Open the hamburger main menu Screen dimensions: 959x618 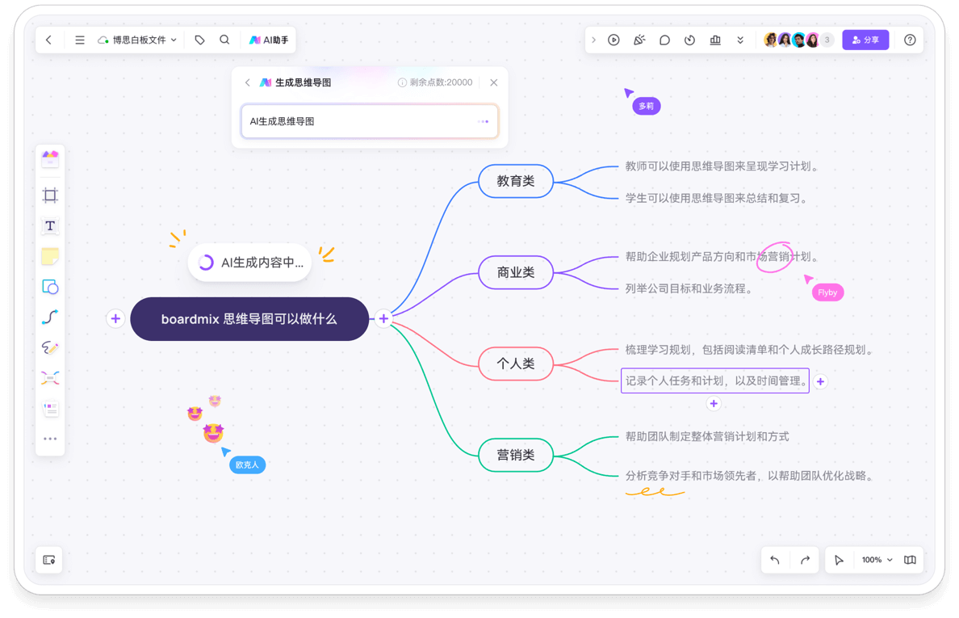pos(79,40)
